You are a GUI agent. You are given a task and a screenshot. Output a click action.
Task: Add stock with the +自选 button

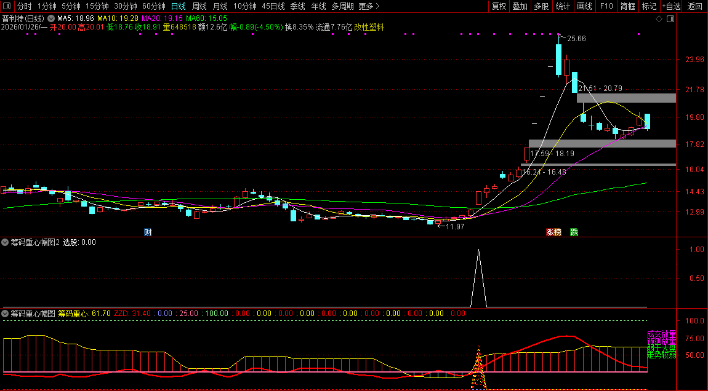(671, 6)
